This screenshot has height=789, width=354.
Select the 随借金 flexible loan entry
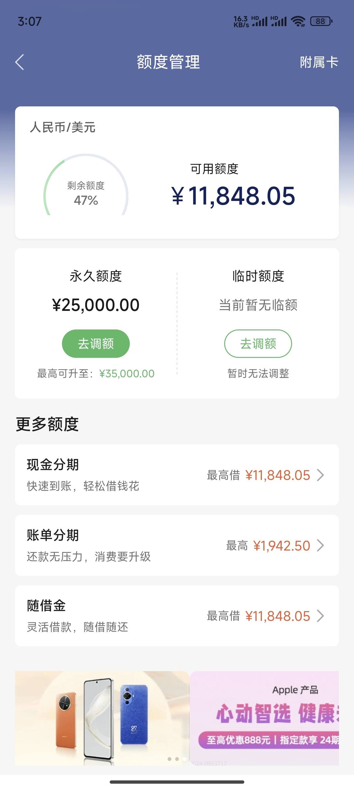pyautogui.click(x=177, y=616)
